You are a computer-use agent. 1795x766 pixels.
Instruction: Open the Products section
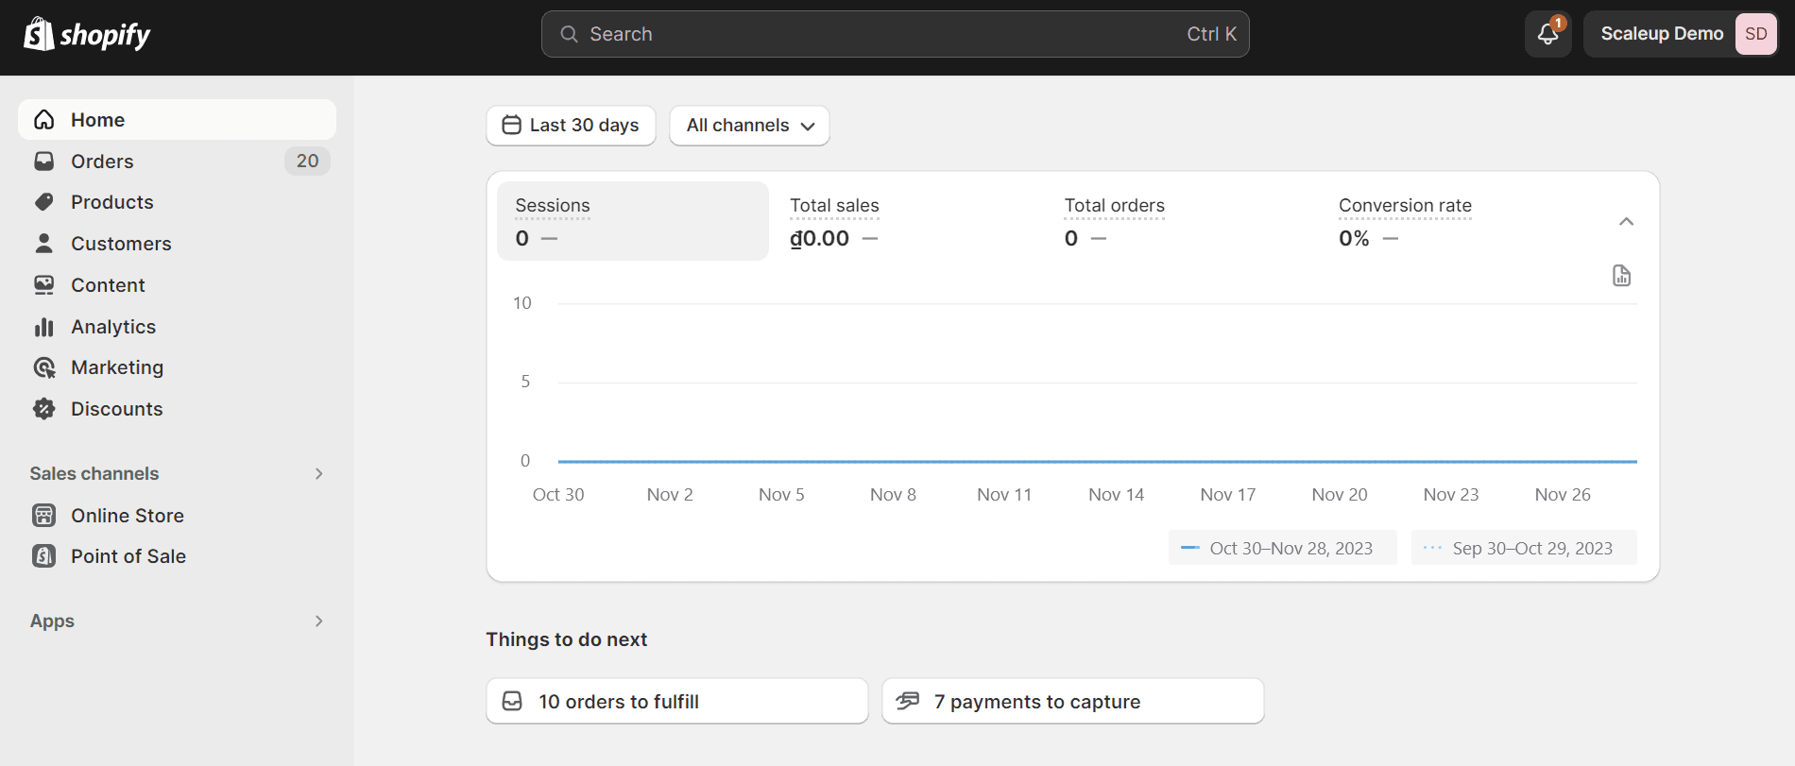pos(177,202)
